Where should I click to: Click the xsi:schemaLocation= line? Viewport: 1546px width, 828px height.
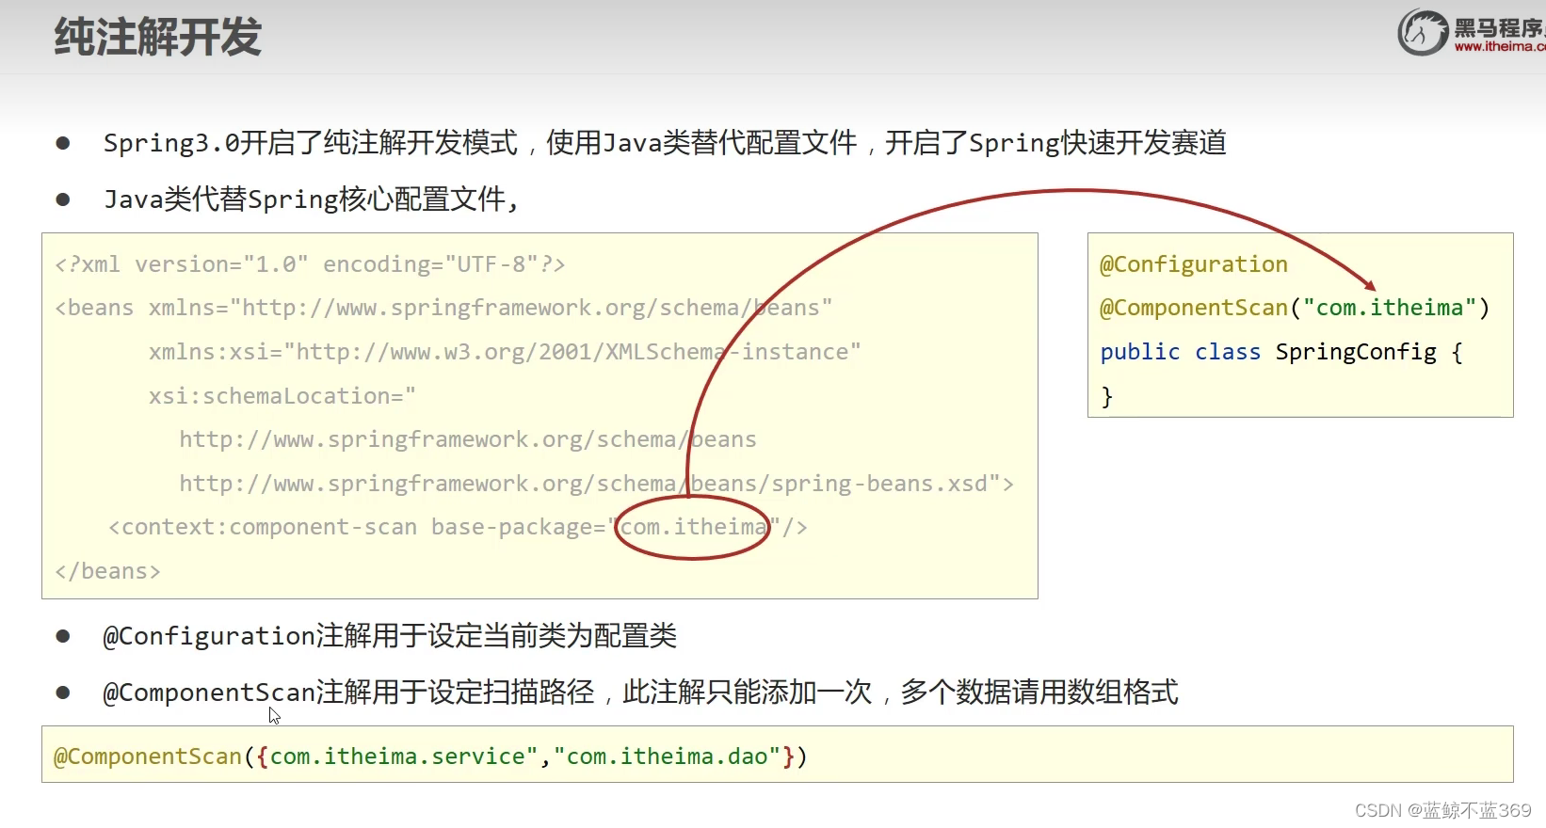click(x=282, y=396)
